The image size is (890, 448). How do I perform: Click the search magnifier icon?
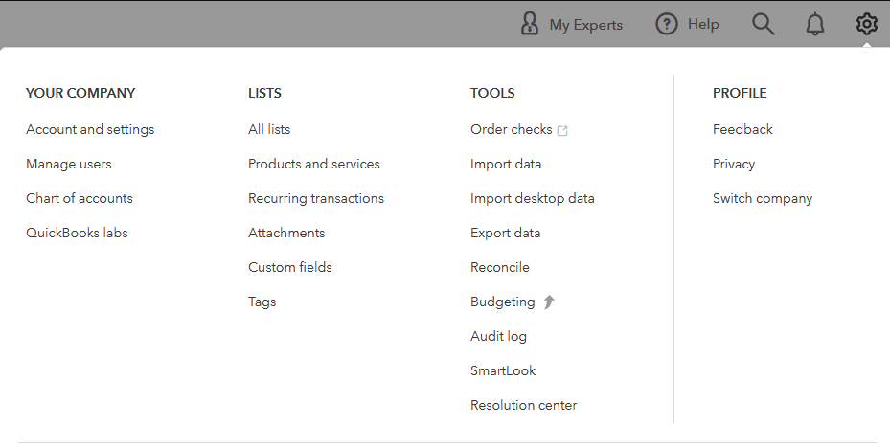tap(763, 24)
